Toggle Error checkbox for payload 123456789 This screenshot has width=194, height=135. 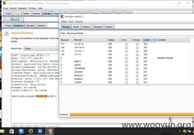[126, 68]
